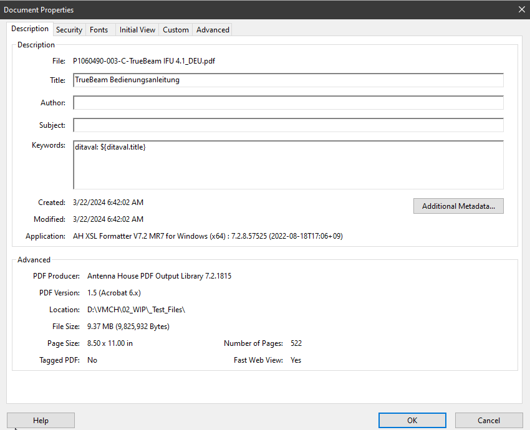Click the Page Size 8.50 x 11.00 in value
Screen dimensions: 530x430
110,343
